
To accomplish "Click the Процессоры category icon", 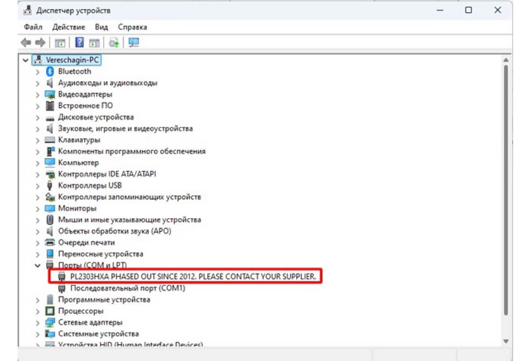I will tap(50, 311).
